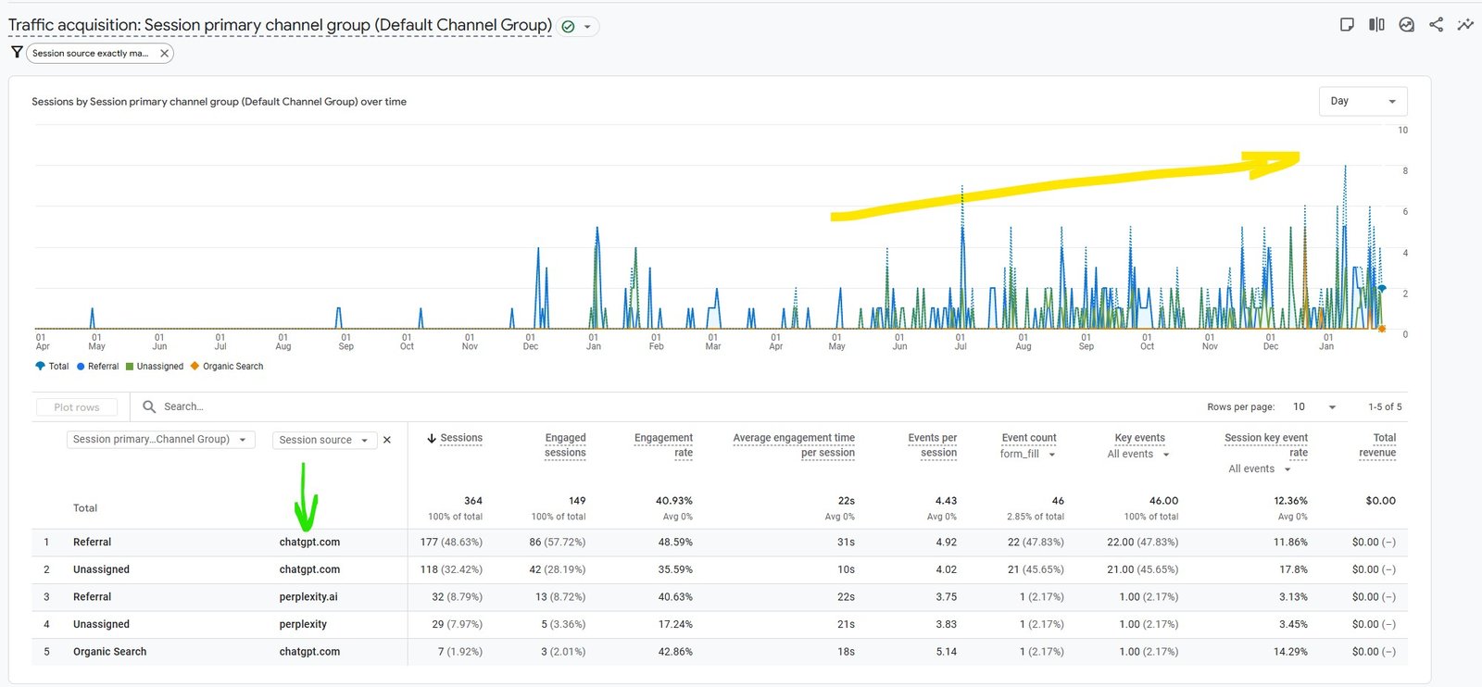
Task: Expand the Rows per page dropdown
Action: (x=1314, y=407)
